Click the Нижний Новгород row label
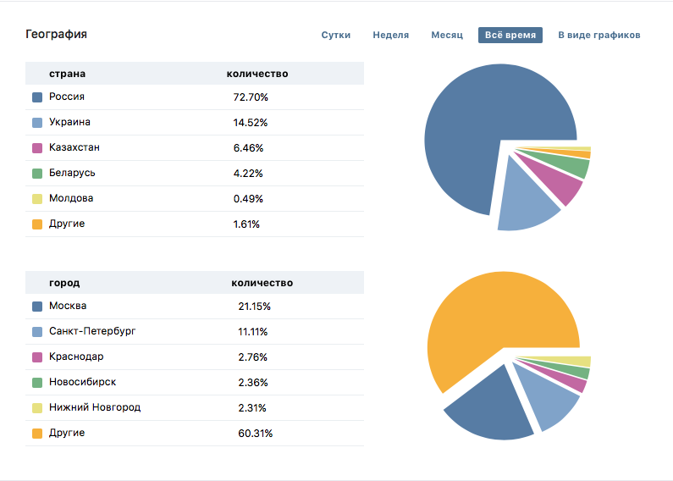 tap(95, 407)
